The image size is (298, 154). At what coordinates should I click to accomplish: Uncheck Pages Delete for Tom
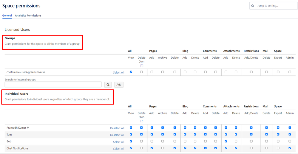coord(175,134)
